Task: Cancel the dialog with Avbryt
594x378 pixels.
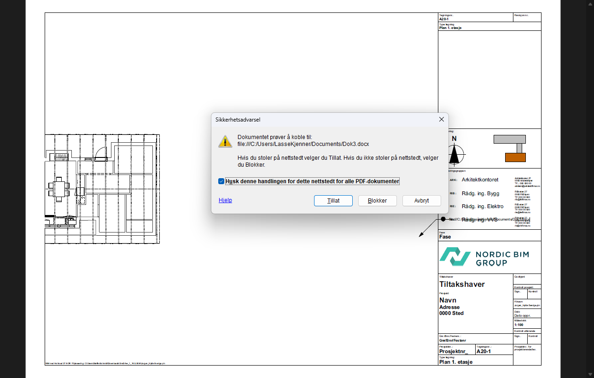Action: (x=421, y=201)
